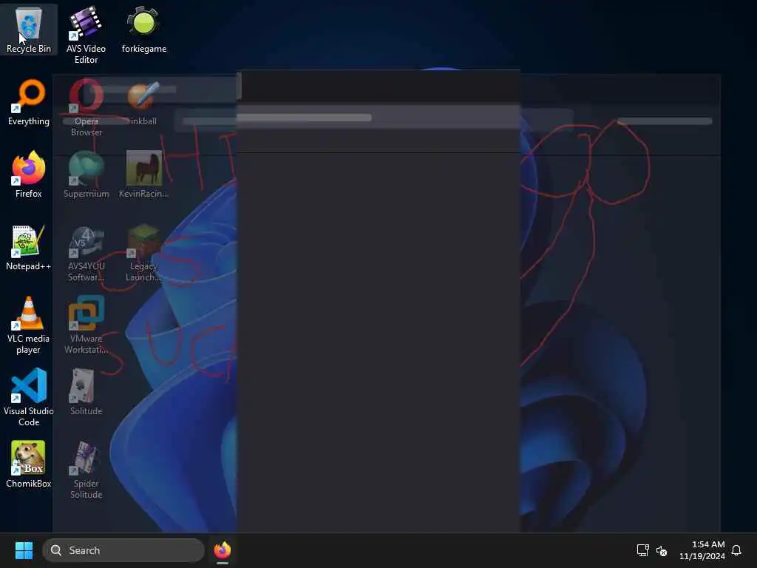Image resolution: width=757 pixels, height=568 pixels.
Task: Select the Supermium desktop icon
Action: pyautogui.click(x=86, y=175)
